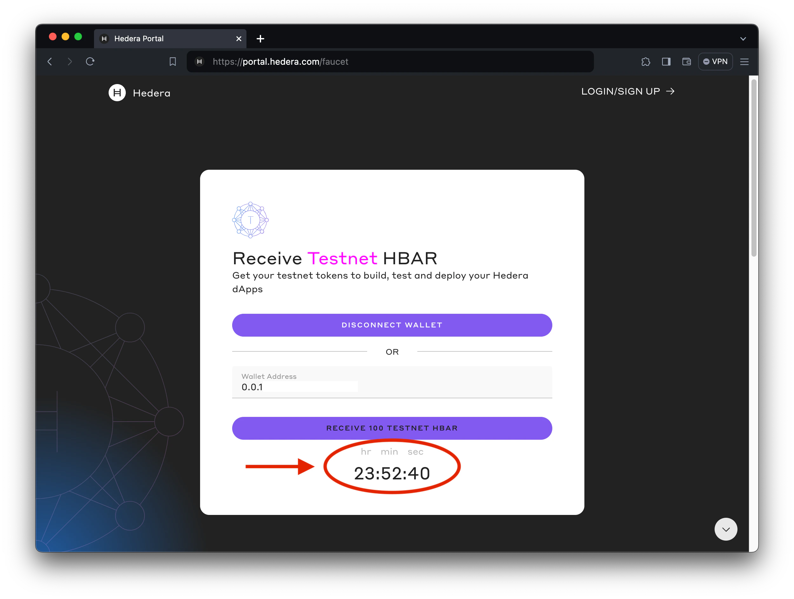
Task: Bookmark this page with the bookmark icon
Action: 173,62
